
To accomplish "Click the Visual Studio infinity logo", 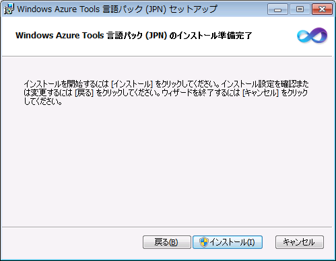I will [x=312, y=36].
